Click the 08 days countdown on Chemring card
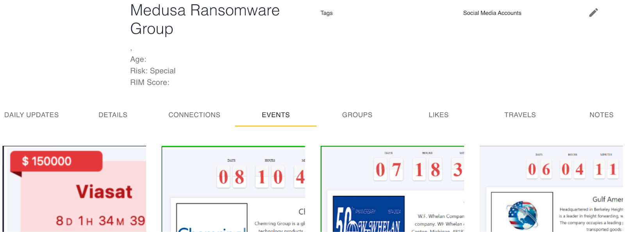The image size is (625, 232). 231,177
